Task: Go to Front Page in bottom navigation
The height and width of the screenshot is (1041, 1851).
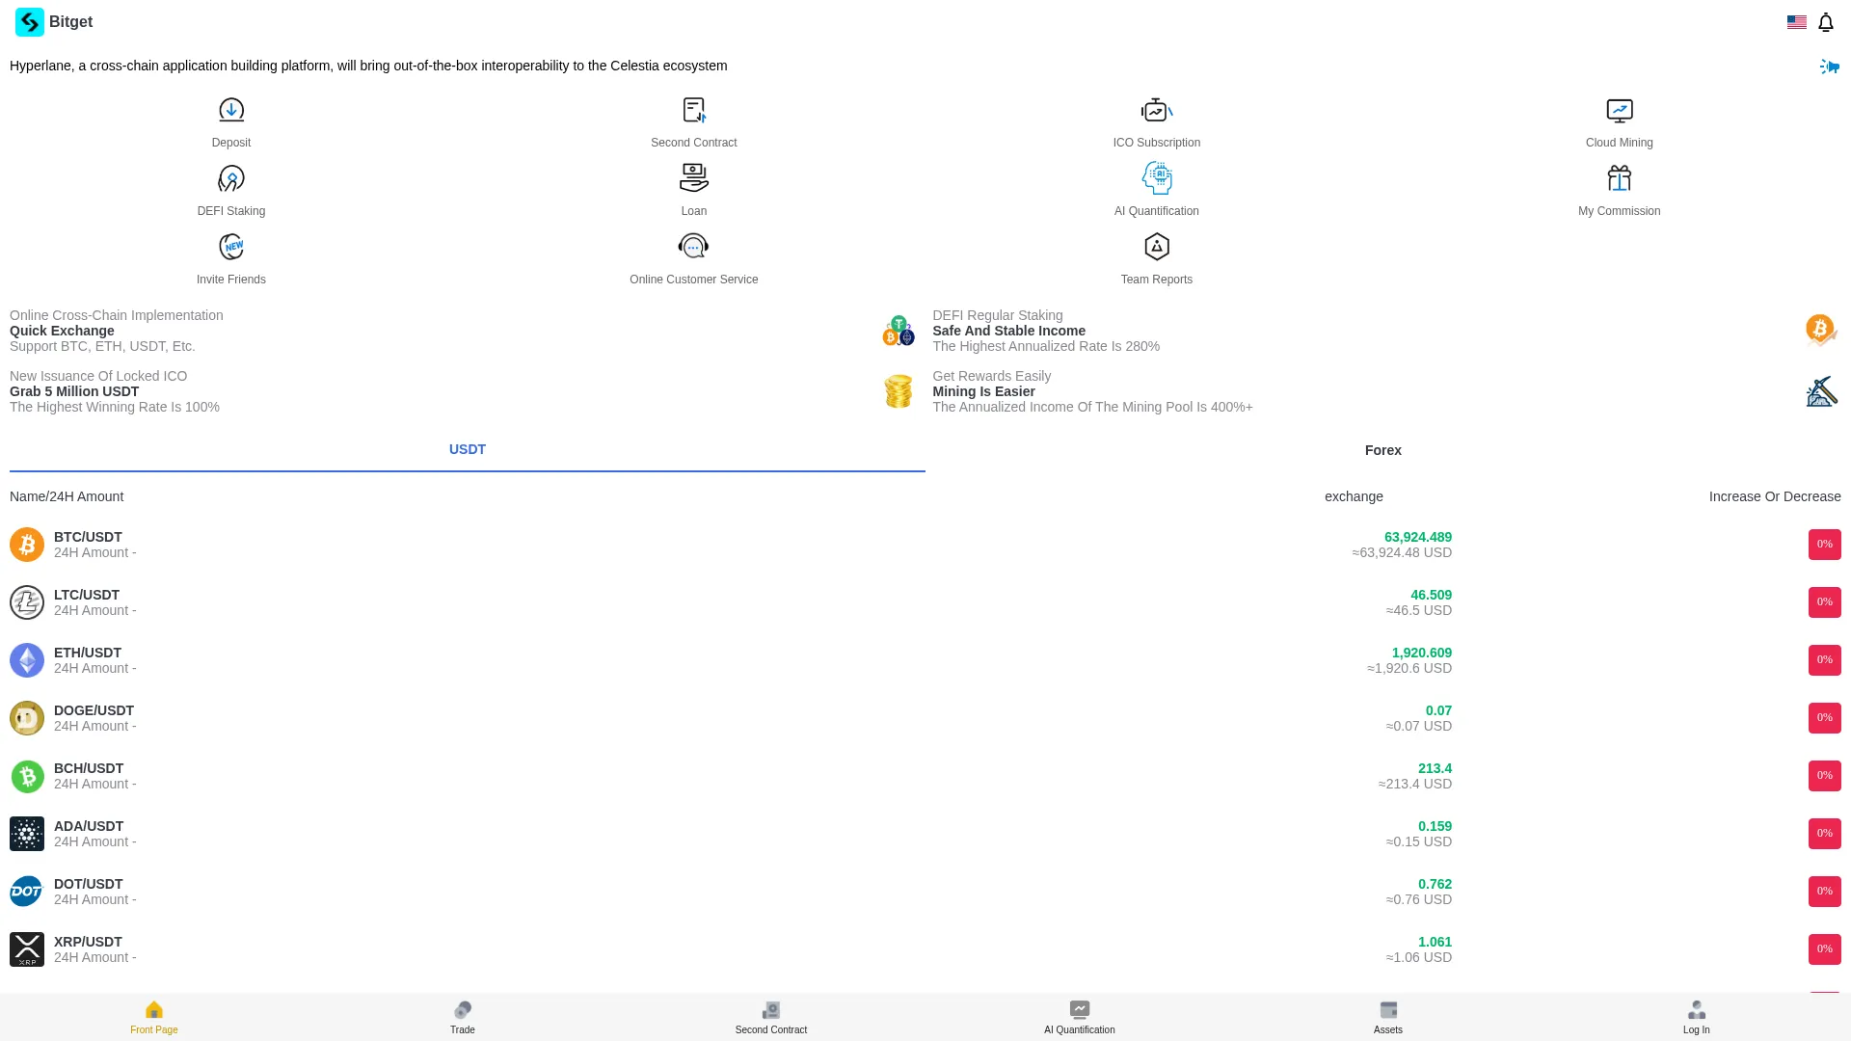Action: tap(154, 1017)
